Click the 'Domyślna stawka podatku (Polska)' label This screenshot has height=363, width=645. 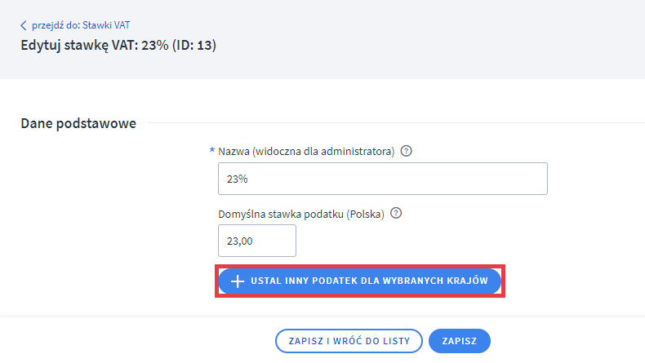(x=302, y=214)
